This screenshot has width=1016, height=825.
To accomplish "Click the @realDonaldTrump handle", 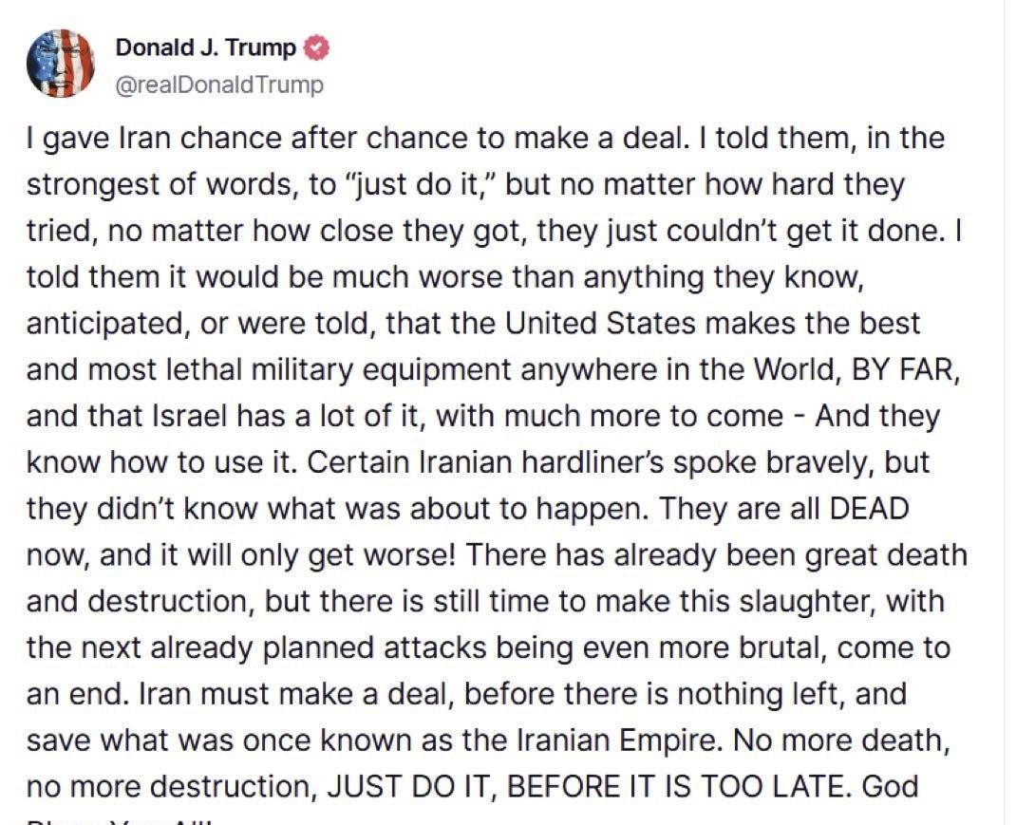I will coord(219,84).
